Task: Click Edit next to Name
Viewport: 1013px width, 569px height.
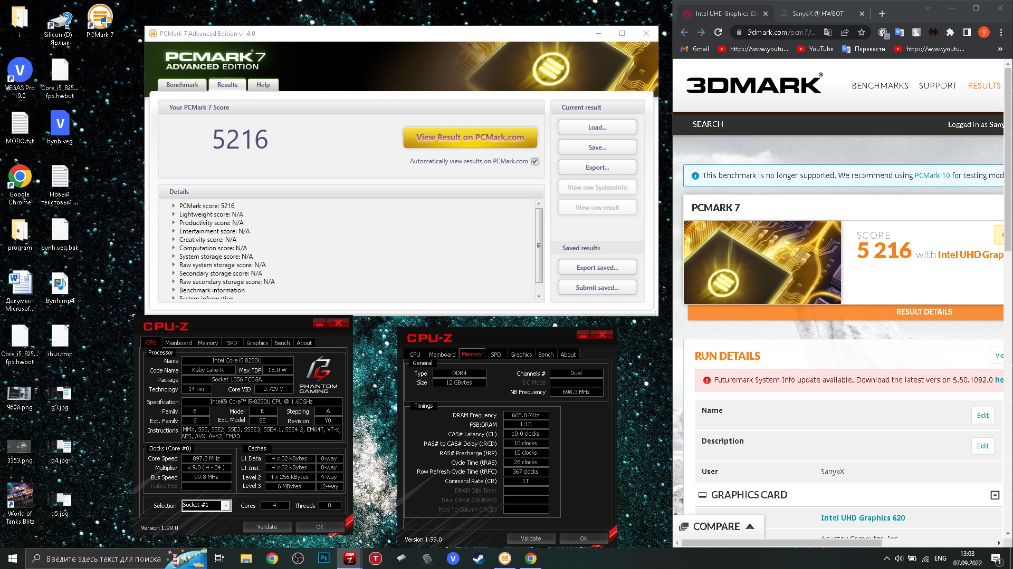Action: point(982,415)
